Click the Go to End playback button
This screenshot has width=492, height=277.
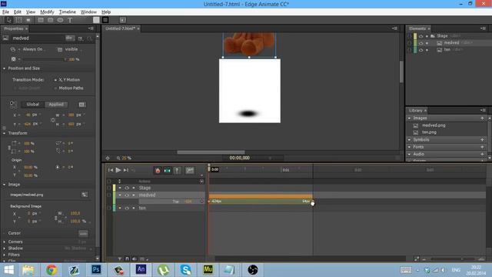tap(126, 170)
